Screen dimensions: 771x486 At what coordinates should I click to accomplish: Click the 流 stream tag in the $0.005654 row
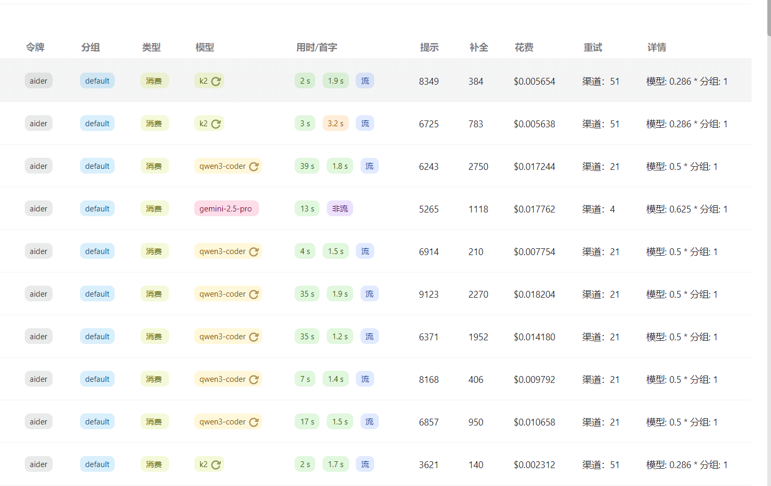(x=365, y=81)
